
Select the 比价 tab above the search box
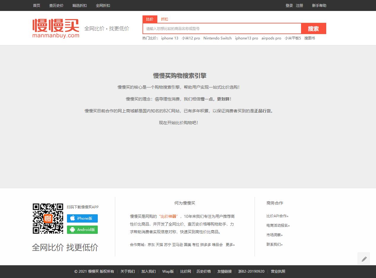150,19
